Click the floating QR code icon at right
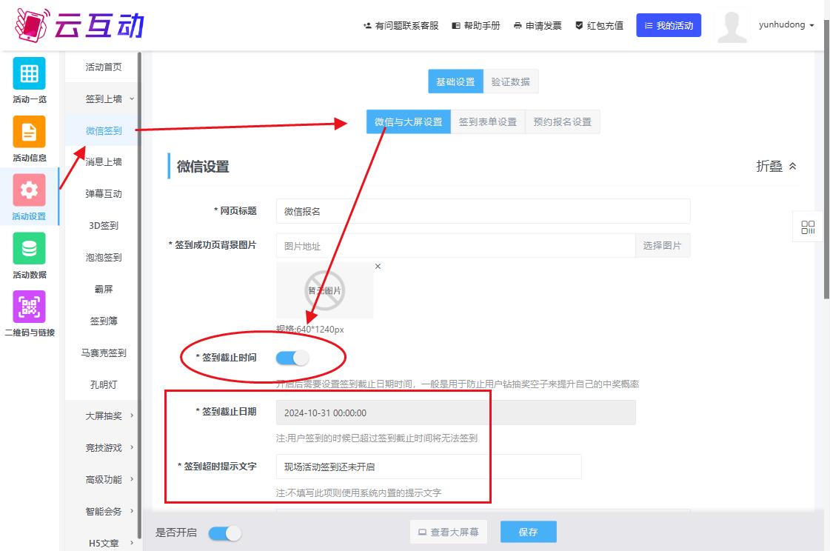Image resolution: width=830 pixels, height=551 pixels. [808, 227]
